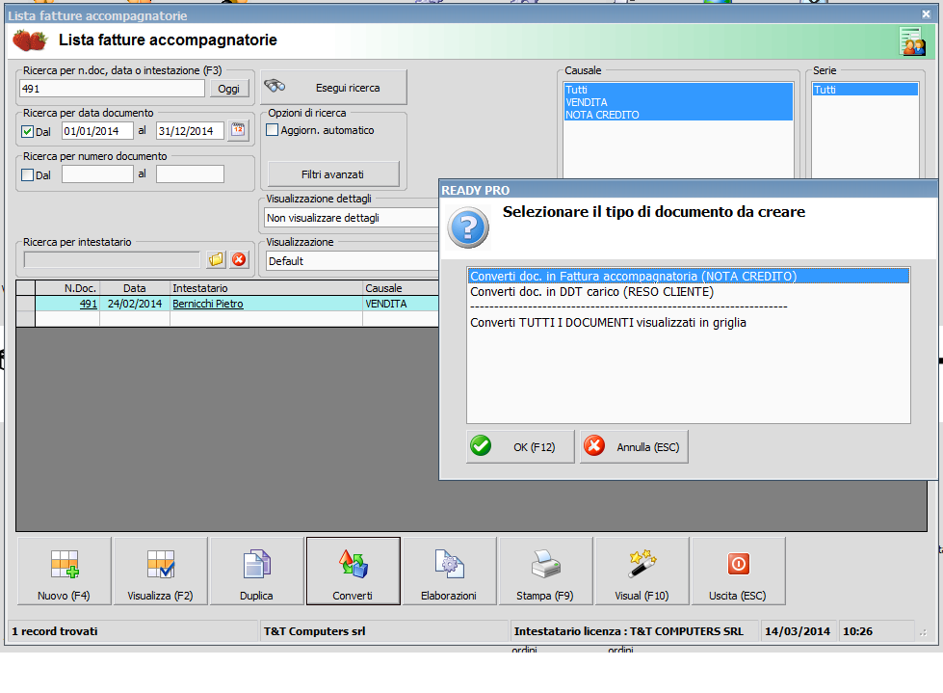
Task: Click the Causale column header
Action: coord(401,288)
